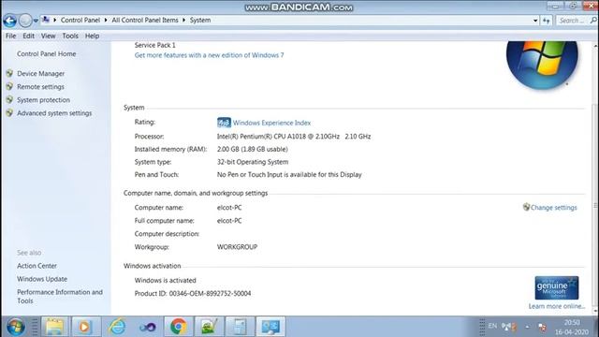Open Windows Media Player from taskbar
599x337 pixels.
(85, 327)
